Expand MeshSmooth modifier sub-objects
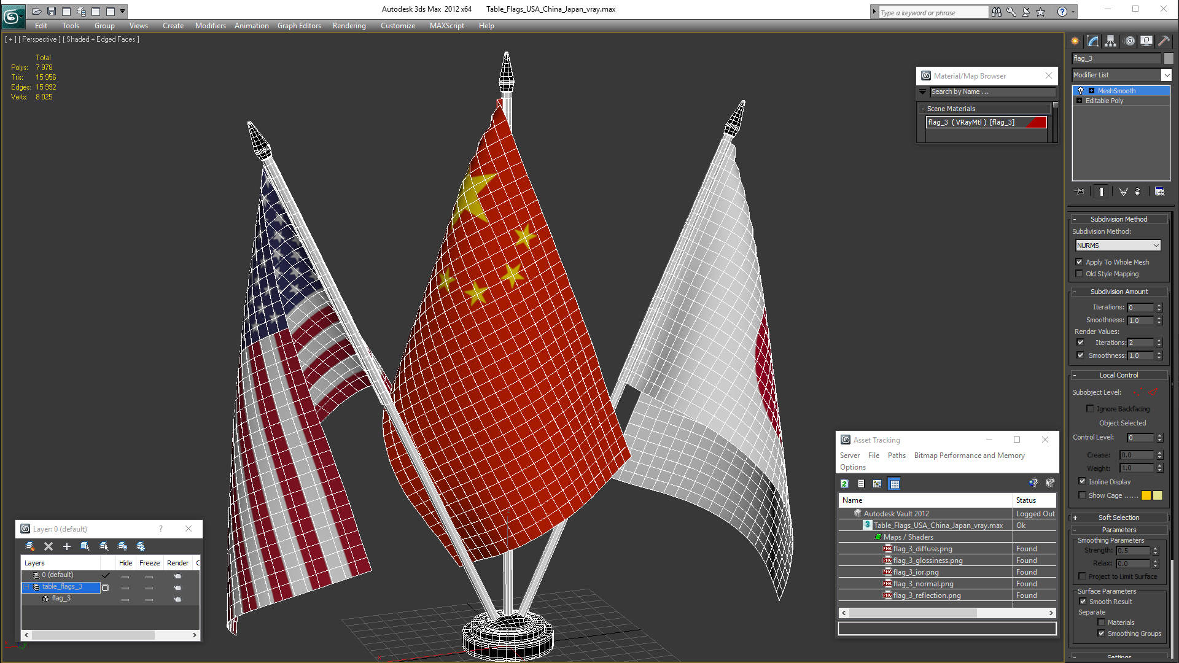This screenshot has width=1179, height=663. coord(1091,91)
